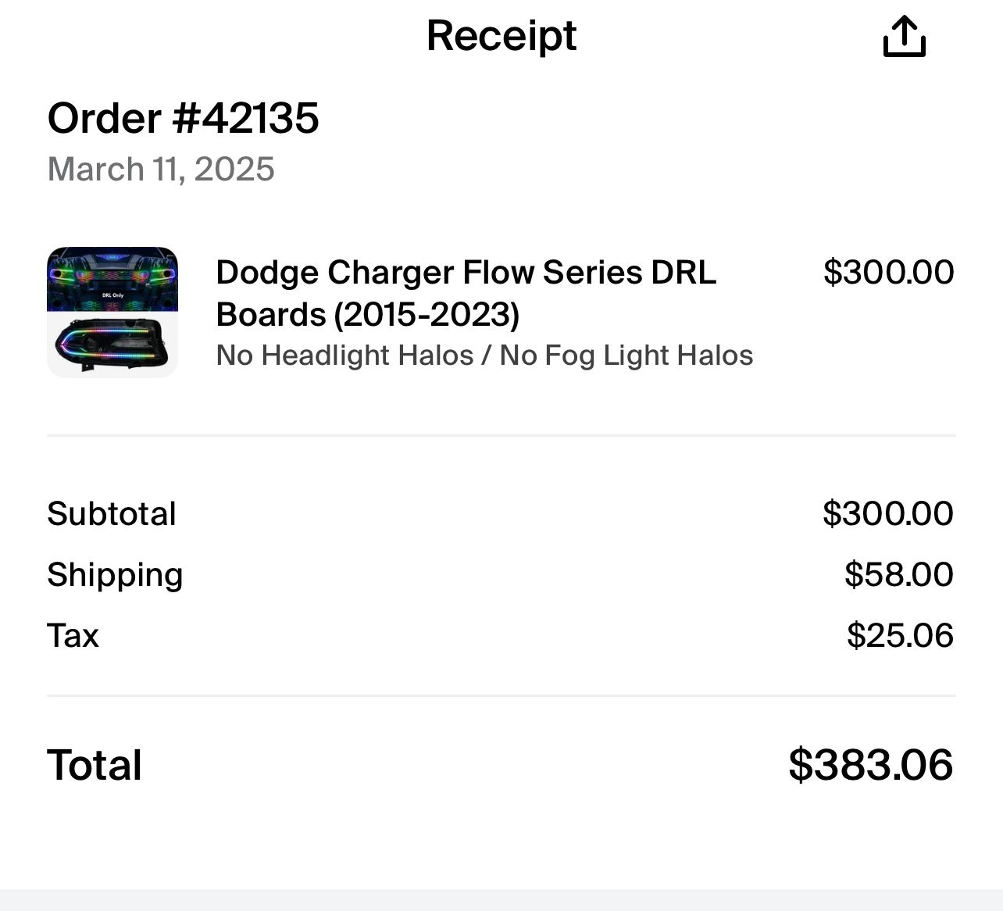Open the rainbow-lit car image in product thumbnail
Viewport: 1003px width, 911px height.
(112, 279)
